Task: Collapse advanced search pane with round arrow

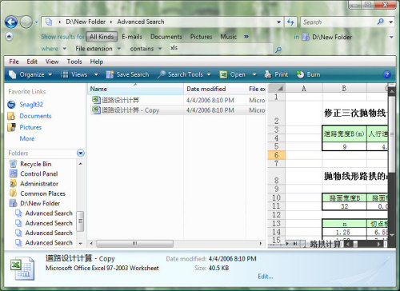Action: [9, 36]
